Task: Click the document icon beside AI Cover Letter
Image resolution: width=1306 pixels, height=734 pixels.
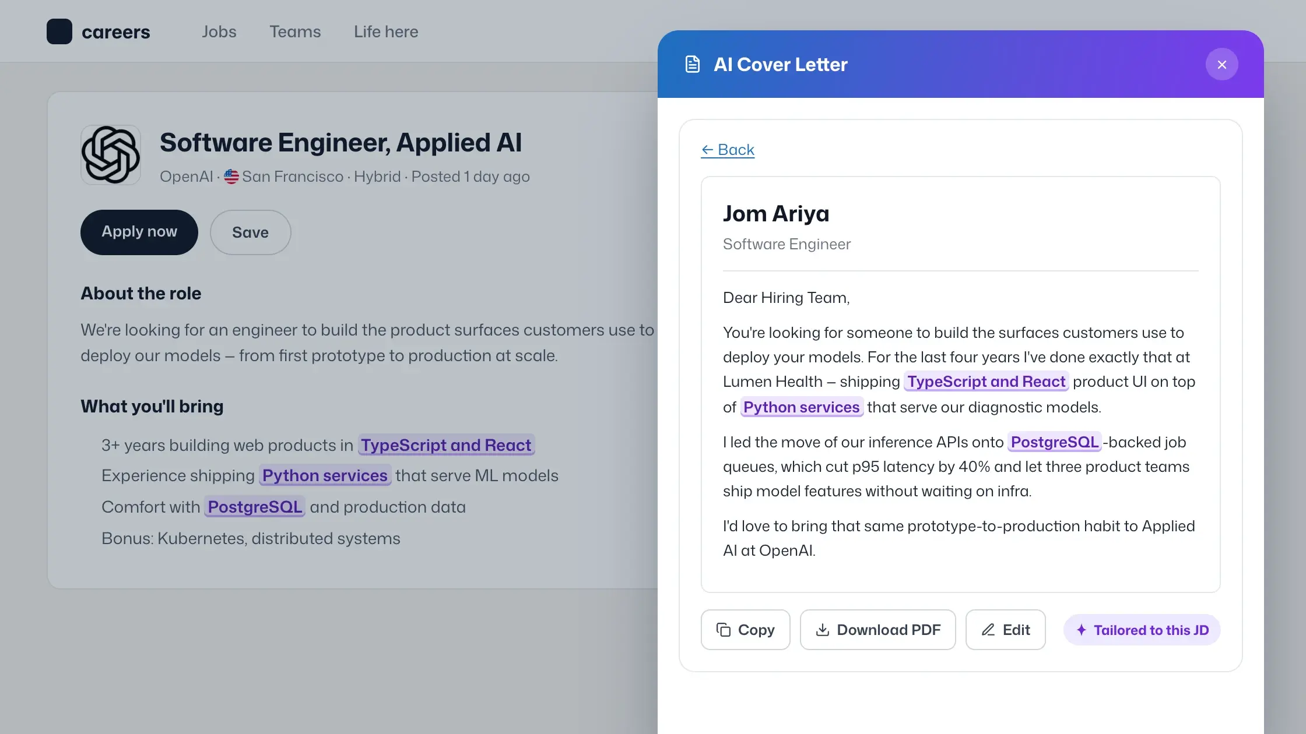Action: (x=692, y=64)
